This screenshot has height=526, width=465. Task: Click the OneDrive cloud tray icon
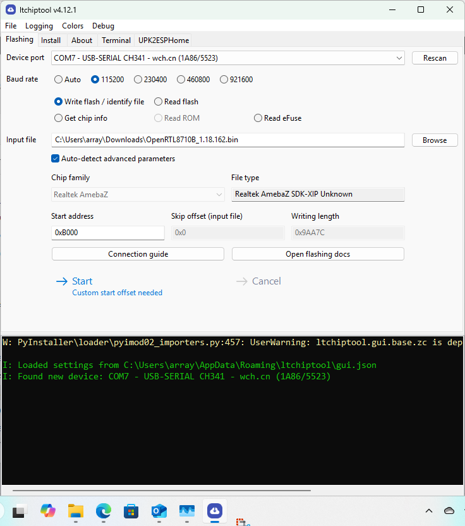[x=449, y=511]
